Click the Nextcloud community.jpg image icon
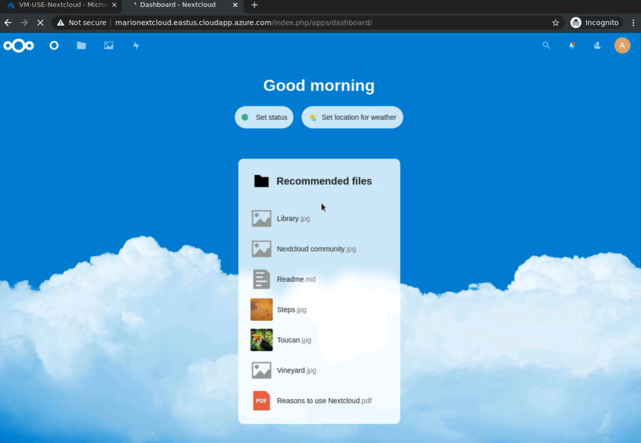Image resolution: width=641 pixels, height=443 pixels. coord(261,249)
